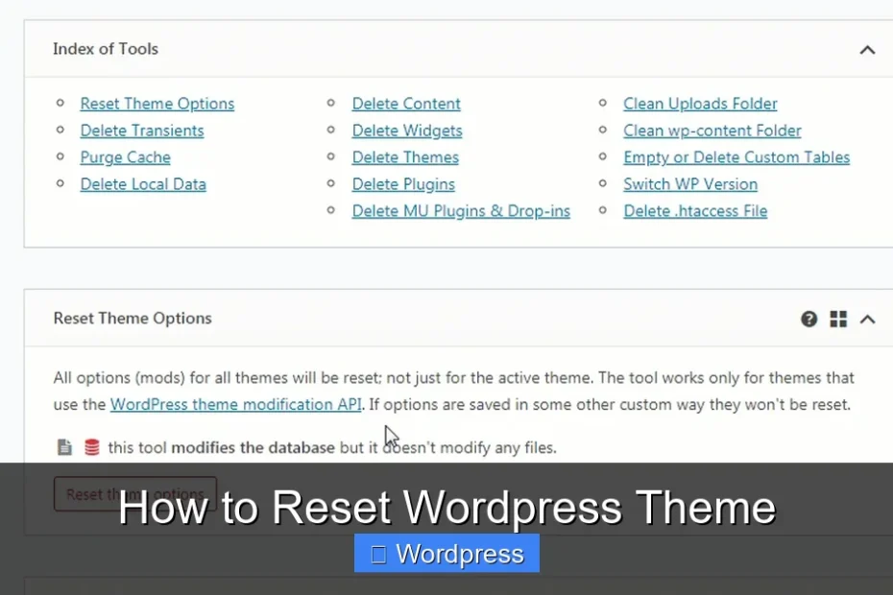
Task: Follow the WordPress theme modification API link
Action: click(236, 404)
